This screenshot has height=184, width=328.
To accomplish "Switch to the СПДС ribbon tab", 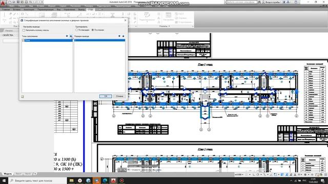I will [x=91, y=9].
